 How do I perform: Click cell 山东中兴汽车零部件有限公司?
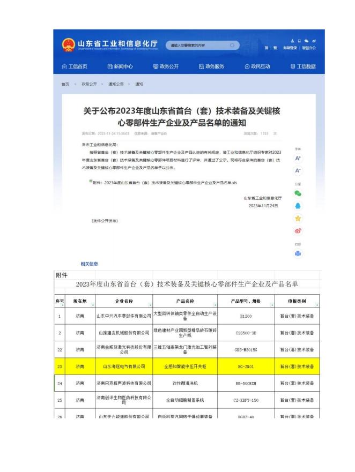click(x=124, y=316)
